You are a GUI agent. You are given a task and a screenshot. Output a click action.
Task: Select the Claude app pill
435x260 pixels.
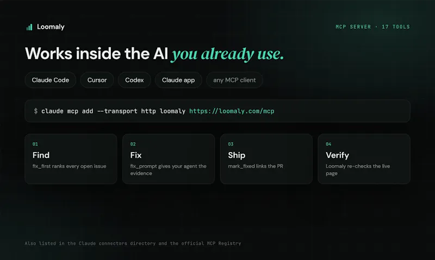(178, 80)
